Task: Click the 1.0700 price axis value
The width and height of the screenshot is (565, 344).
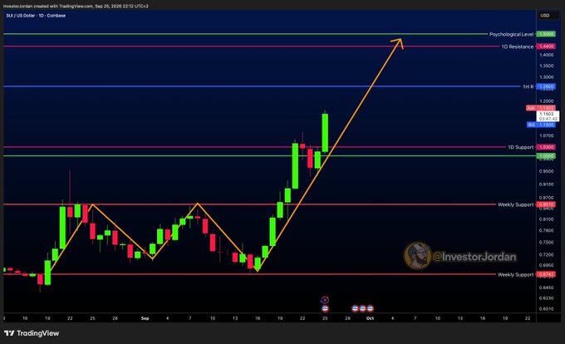Action: pyautogui.click(x=546, y=135)
